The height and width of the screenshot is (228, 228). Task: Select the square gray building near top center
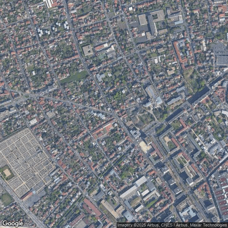pyautogui.click(x=87, y=50)
